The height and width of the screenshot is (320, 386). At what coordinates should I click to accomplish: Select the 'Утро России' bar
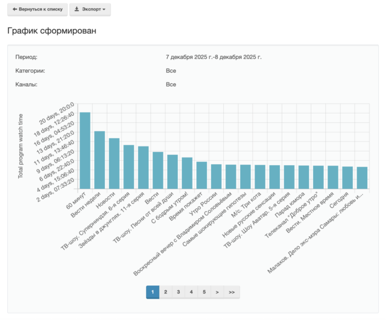(x=216, y=176)
